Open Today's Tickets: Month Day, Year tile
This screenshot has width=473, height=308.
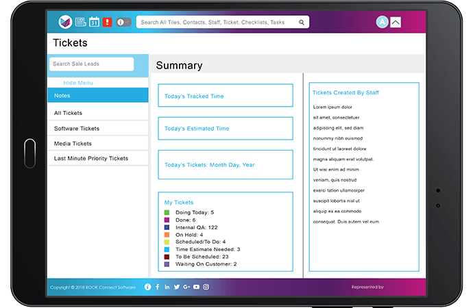click(226, 165)
